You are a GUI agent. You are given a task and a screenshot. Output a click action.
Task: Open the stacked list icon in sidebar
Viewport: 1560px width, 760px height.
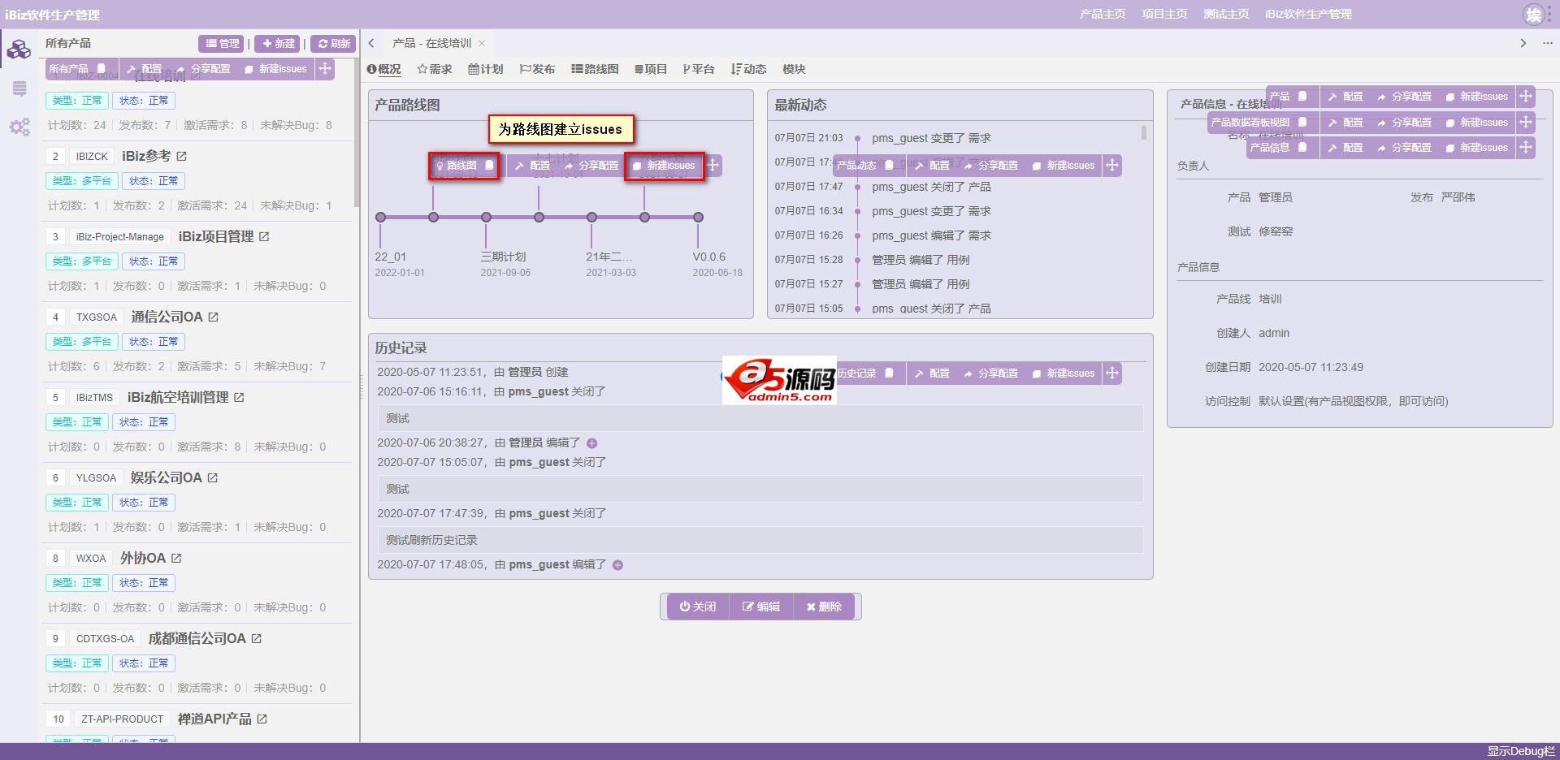tap(19, 89)
